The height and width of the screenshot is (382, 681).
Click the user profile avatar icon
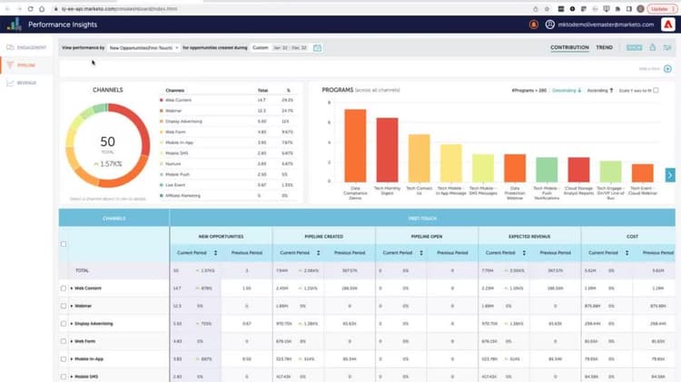coord(550,24)
